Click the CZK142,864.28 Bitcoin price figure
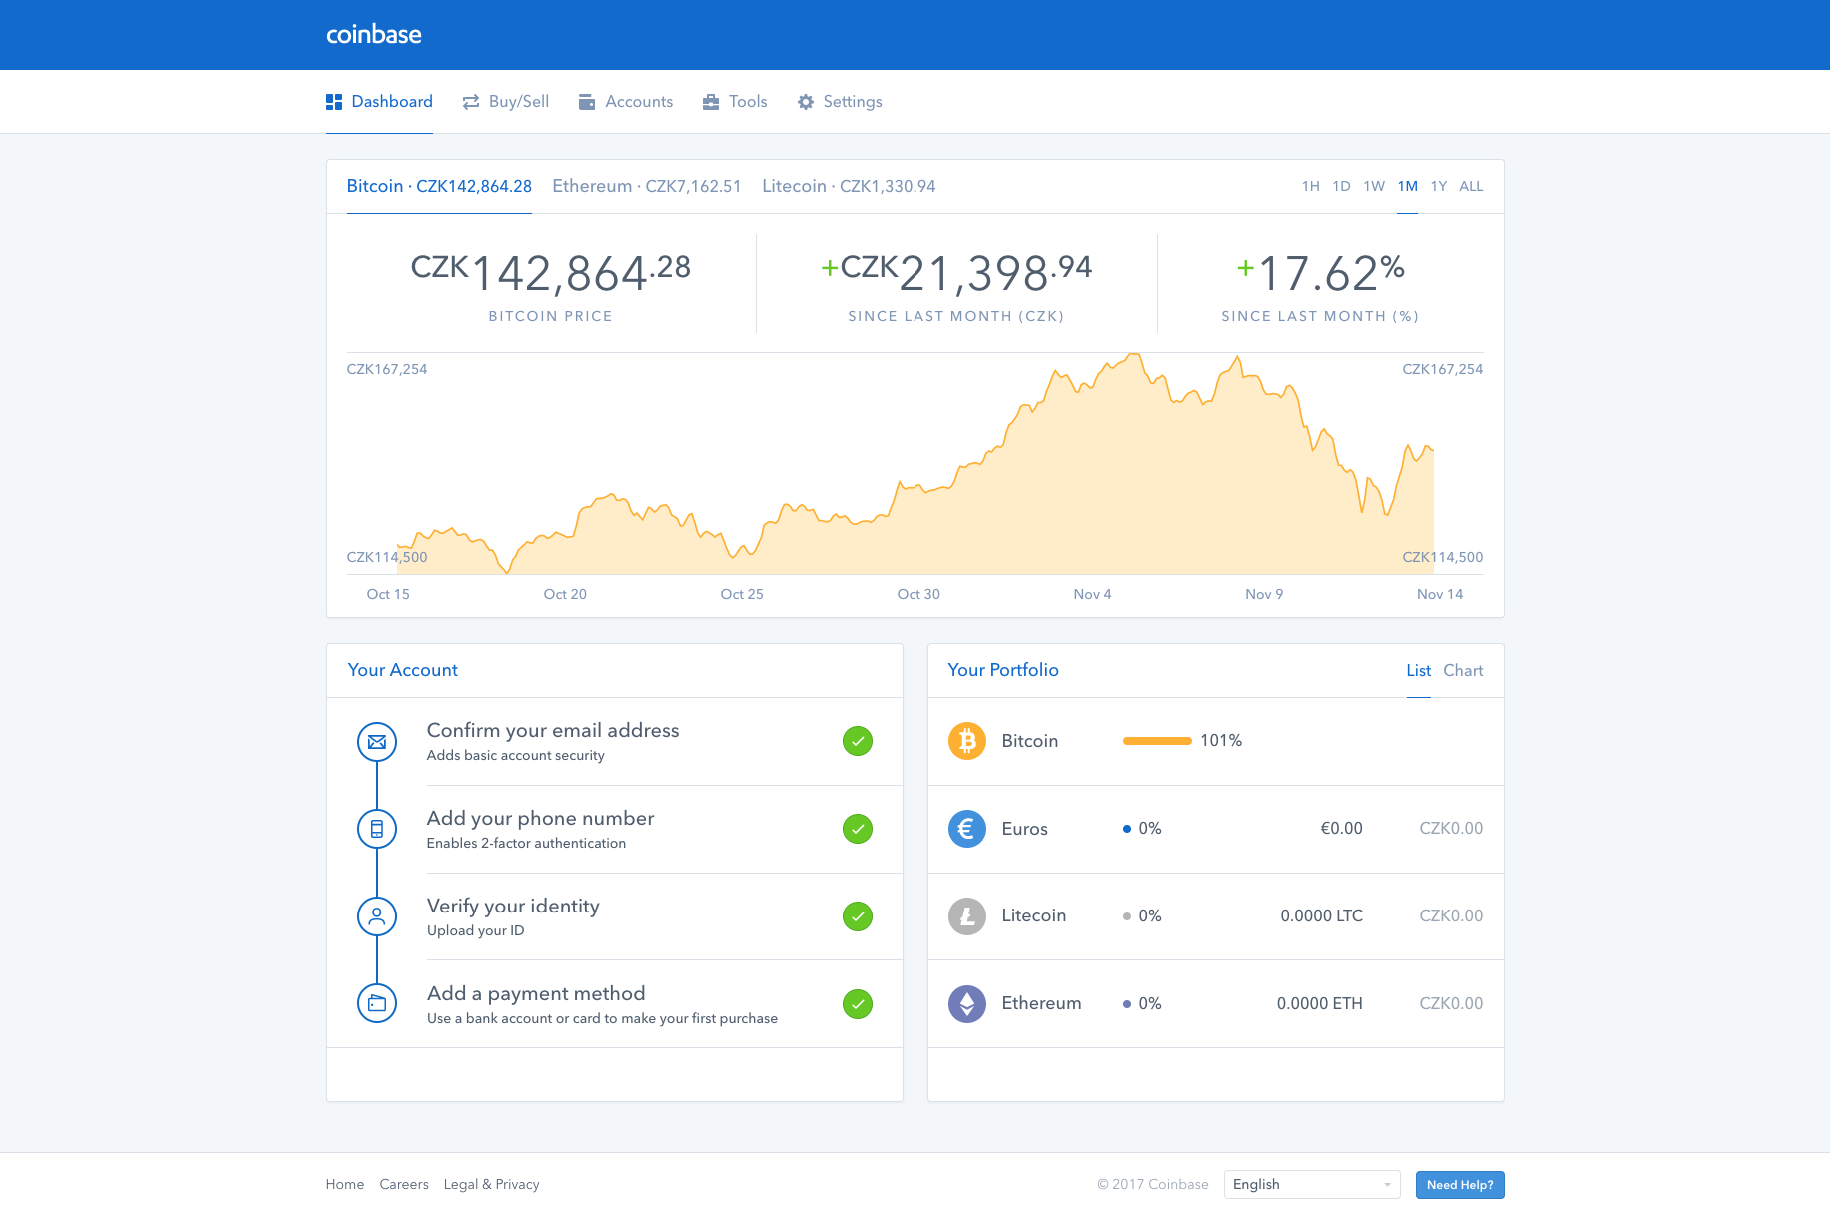1830x1216 pixels. pyautogui.click(x=551, y=272)
